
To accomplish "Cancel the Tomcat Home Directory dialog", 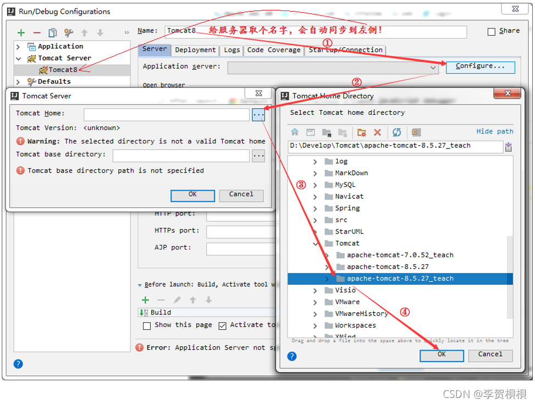I will [x=490, y=355].
